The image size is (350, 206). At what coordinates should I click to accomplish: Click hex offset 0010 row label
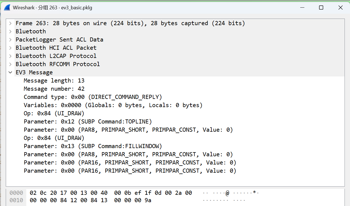pyautogui.click(x=16, y=200)
